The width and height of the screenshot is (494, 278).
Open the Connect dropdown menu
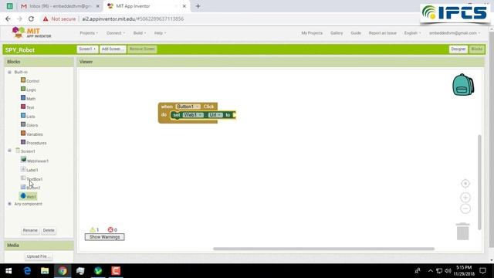click(116, 32)
